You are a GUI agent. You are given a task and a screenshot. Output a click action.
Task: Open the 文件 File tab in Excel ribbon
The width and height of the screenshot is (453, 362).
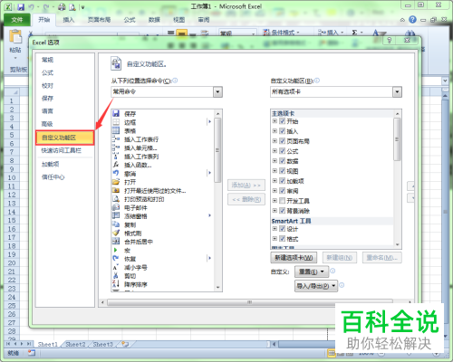(17, 20)
